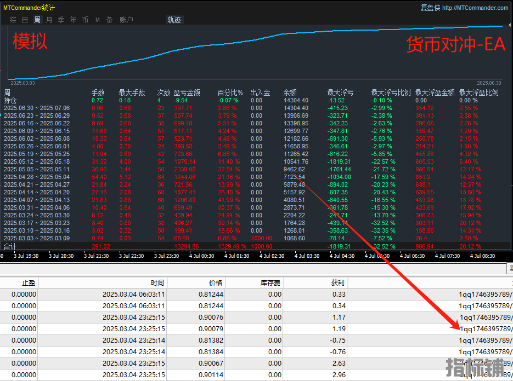Select week row 2025.05.26 ~ 2025.06.01
Image resolution: width=513 pixels, height=381 pixels.
(255, 146)
